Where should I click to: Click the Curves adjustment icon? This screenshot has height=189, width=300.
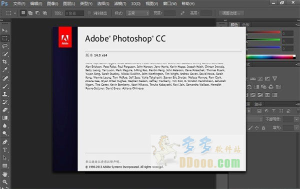tap(260, 78)
